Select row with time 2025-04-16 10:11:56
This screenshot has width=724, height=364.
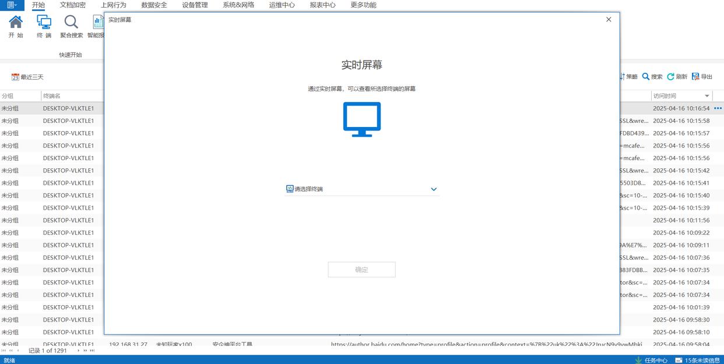[681, 220]
